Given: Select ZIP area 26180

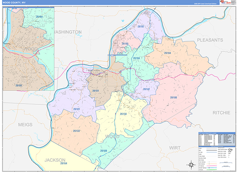Looking at the screenshot, I should click(174, 97).
